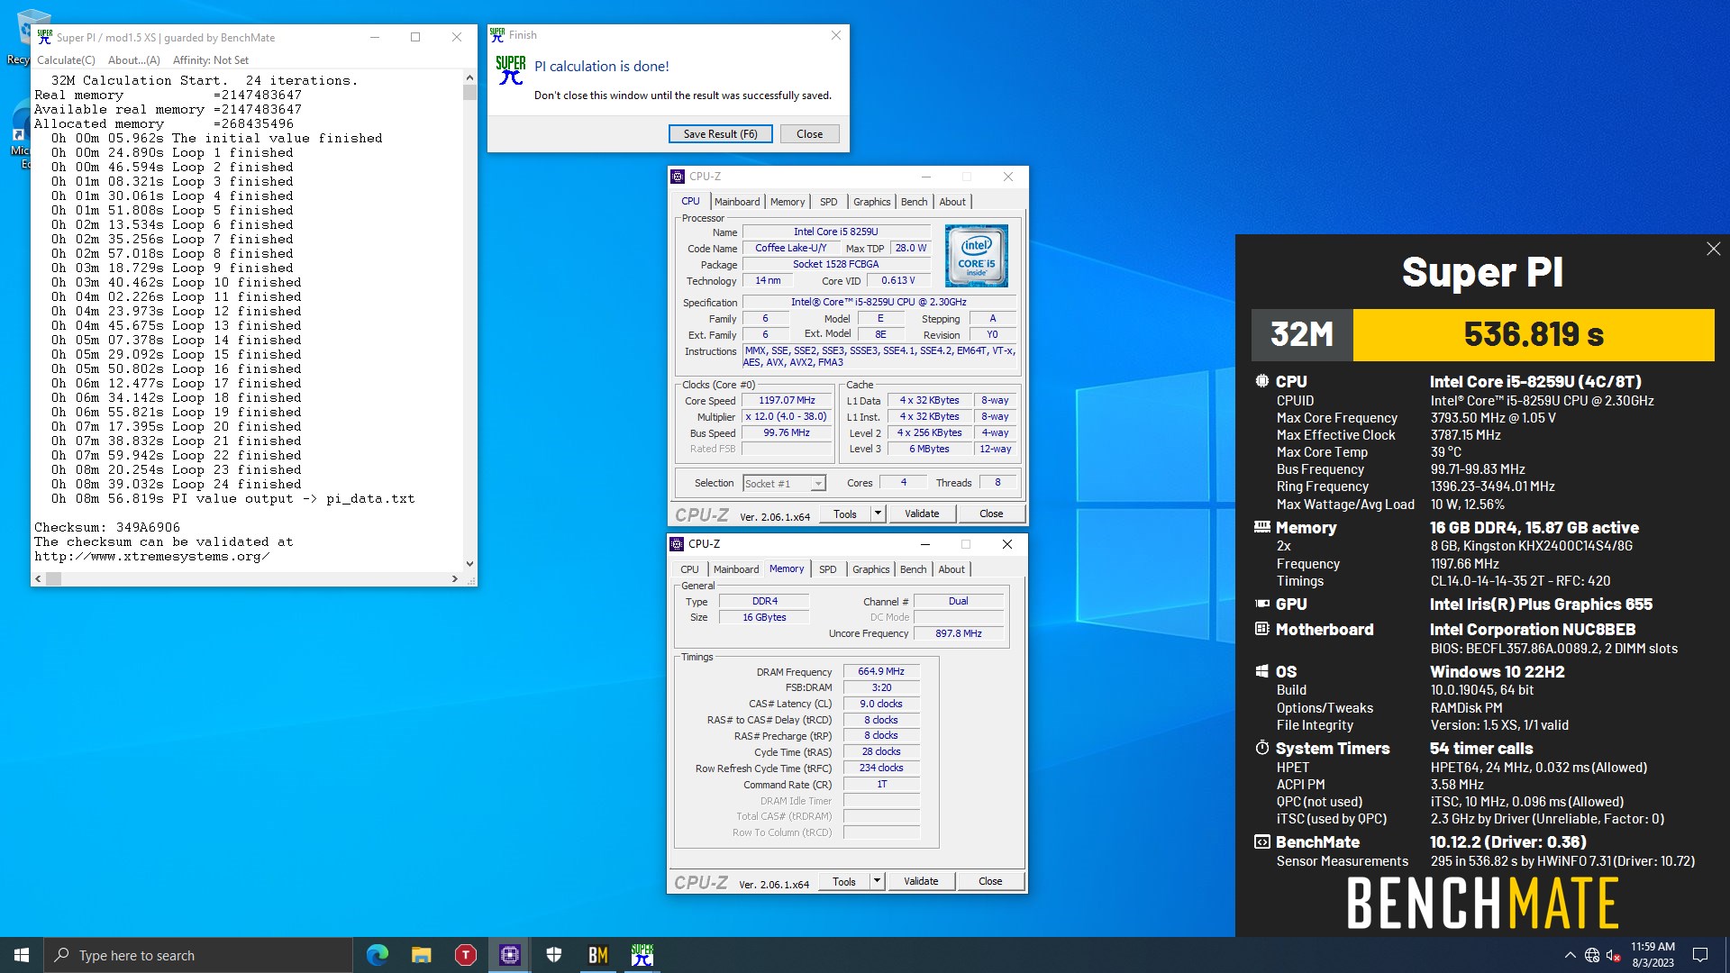
Task: Click network globe tray icon
Action: [1592, 955]
